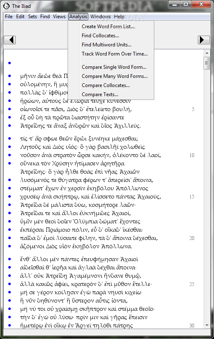The image size is (214, 339).
Task: Click the left arrow navigation button
Action: [x=10, y=40]
